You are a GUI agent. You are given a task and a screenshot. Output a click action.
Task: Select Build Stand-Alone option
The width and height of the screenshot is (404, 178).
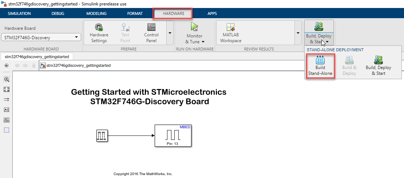tap(320, 65)
